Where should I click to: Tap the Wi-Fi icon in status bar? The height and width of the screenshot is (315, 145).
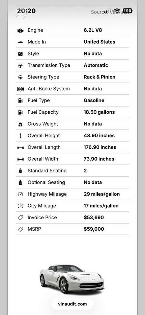pyautogui.click(x=117, y=11)
